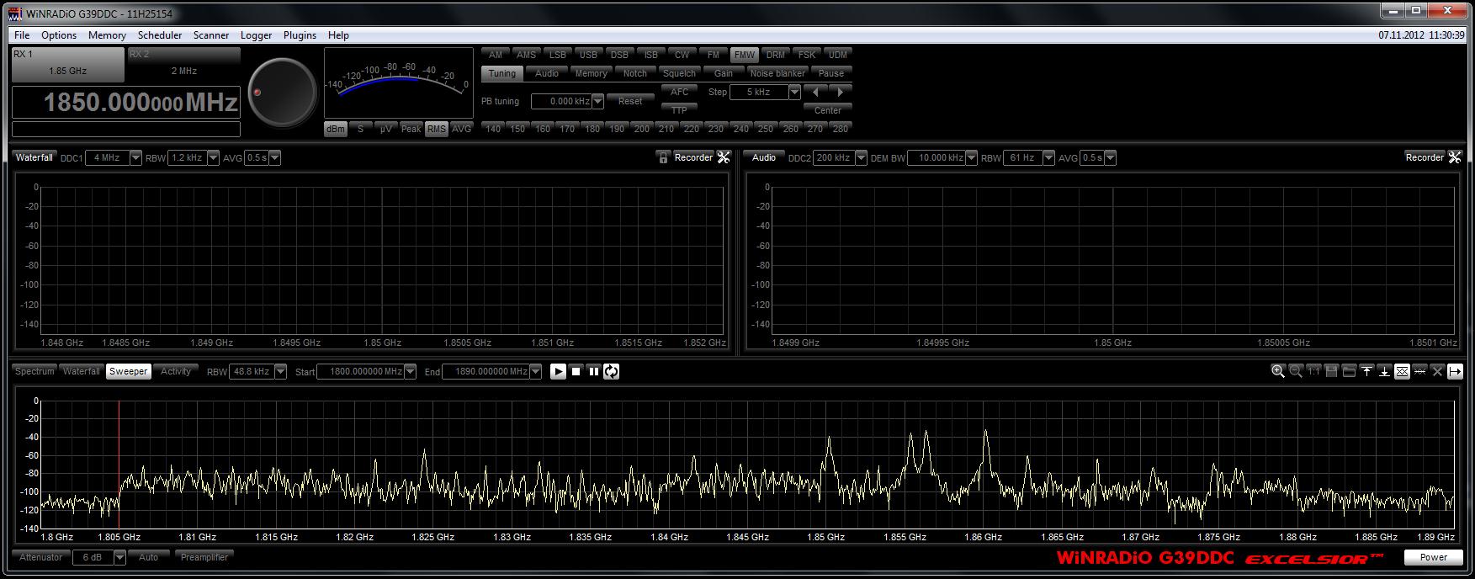Click the floppy disk save icon in the sweeper toolbar
Viewport: 1475px width, 579px height.
[x=1331, y=371]
